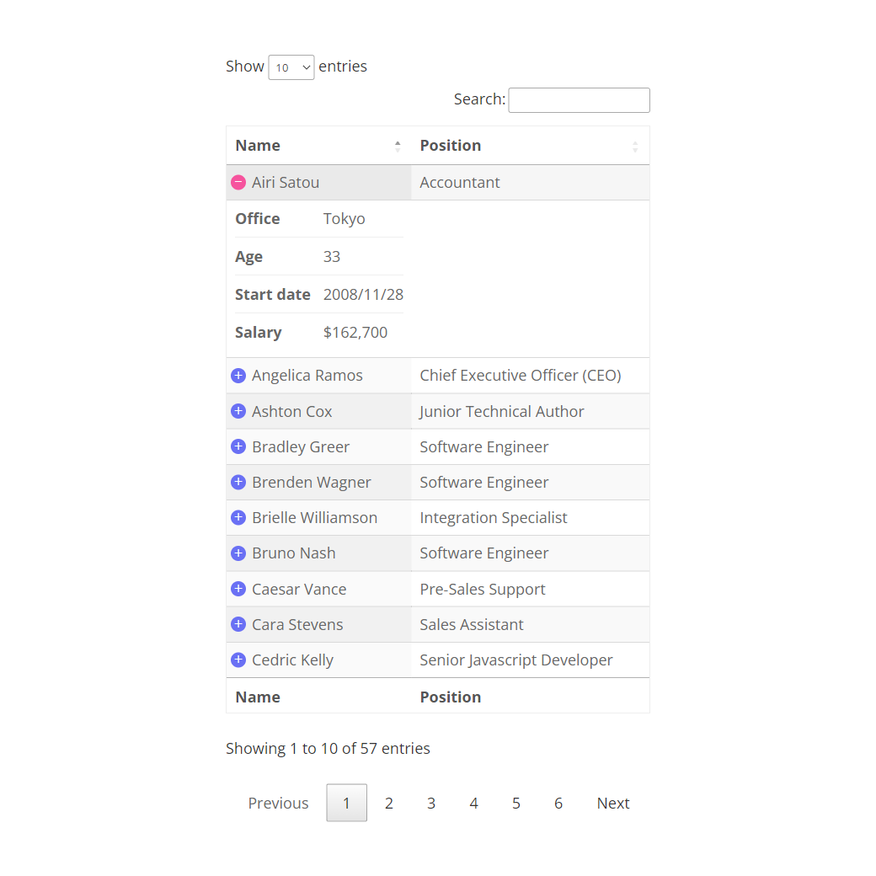Screen dimensions: 876x876
Task: Focus the Search input field
Action: (x=579, y=100)
